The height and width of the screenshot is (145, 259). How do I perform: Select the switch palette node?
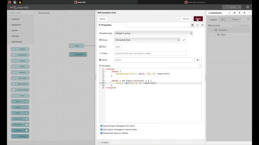click(20, 61)
